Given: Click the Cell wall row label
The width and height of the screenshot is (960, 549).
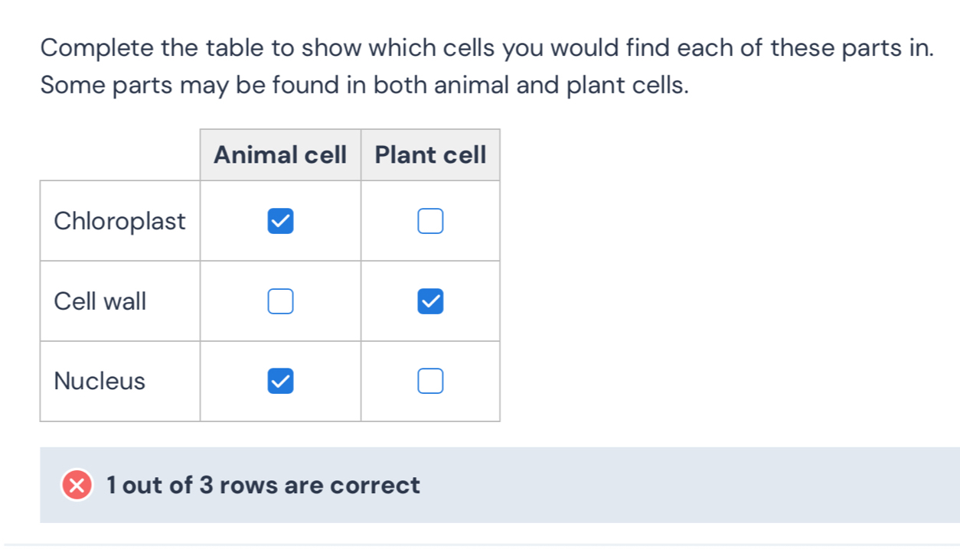Looking at the screenshot, I should (x=100, y=301).
